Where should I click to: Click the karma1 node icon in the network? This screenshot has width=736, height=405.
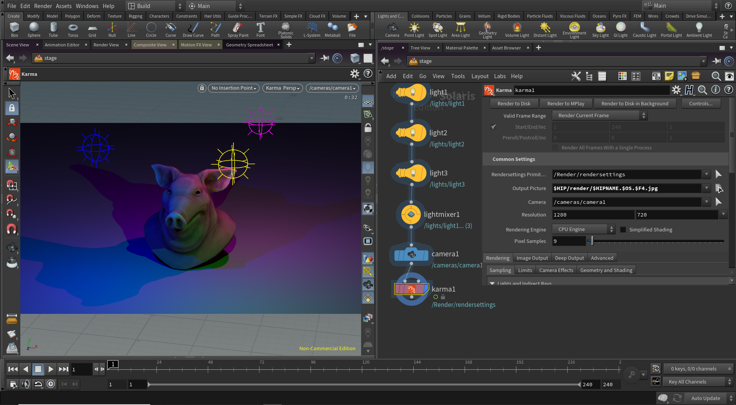[x=411, y=289]
